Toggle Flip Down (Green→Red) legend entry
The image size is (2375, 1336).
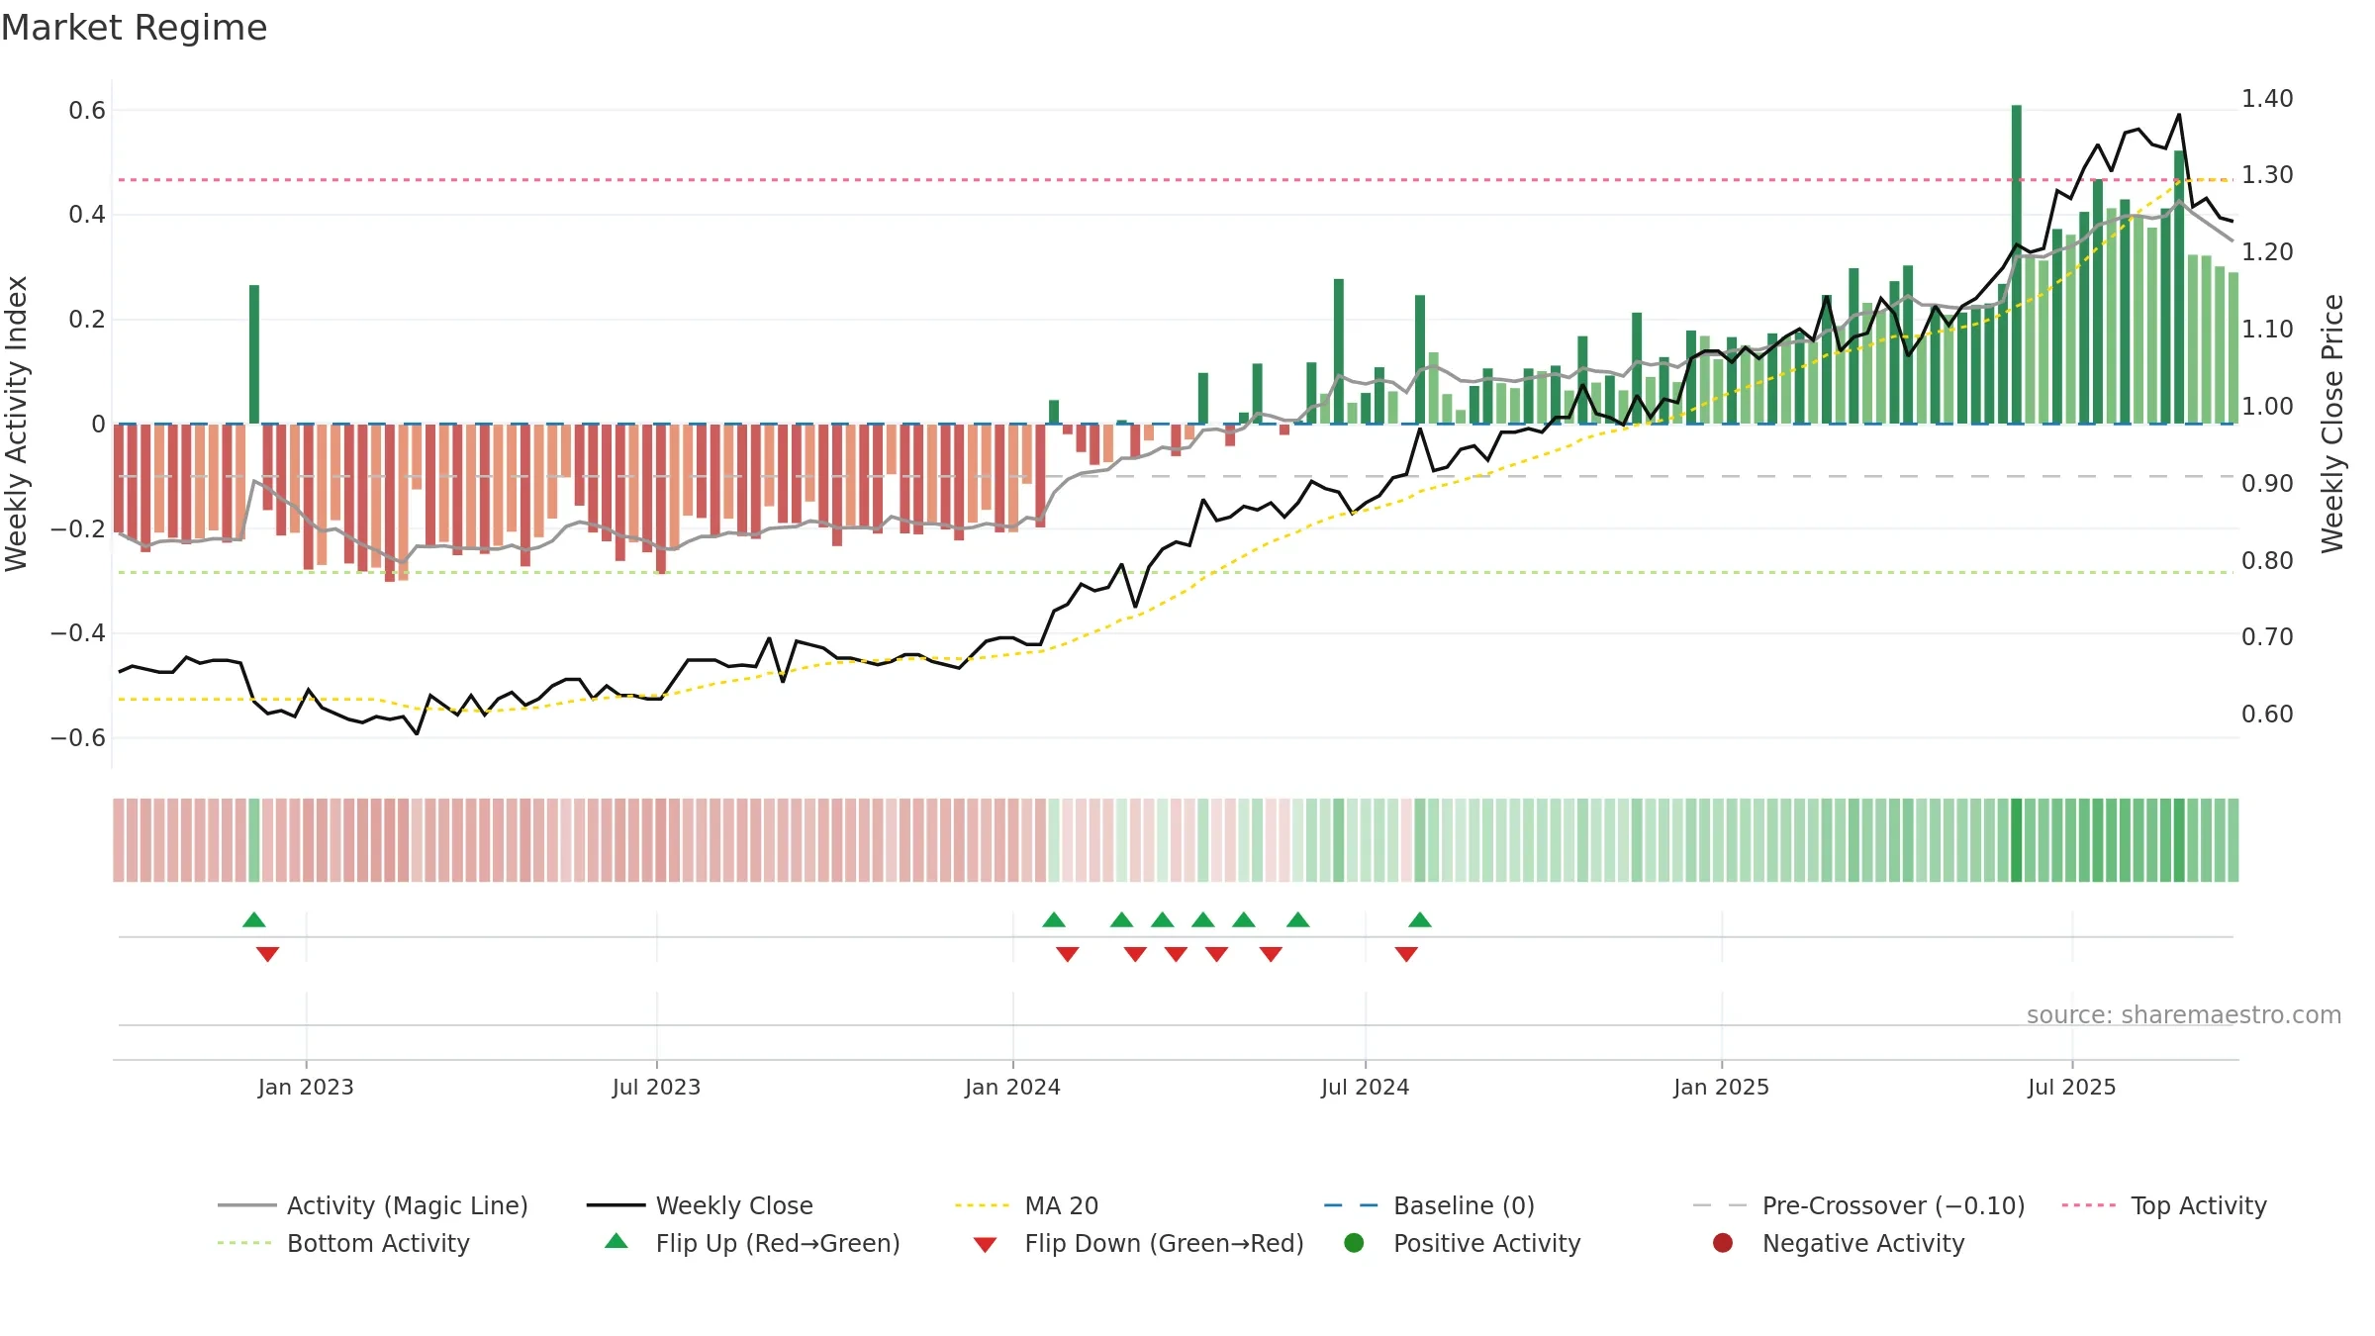pos(1138,1243)
